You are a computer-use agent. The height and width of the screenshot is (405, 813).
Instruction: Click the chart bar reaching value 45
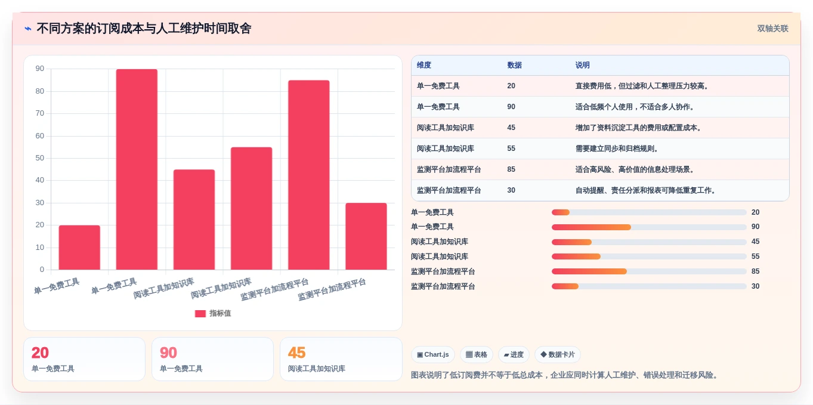194,219
